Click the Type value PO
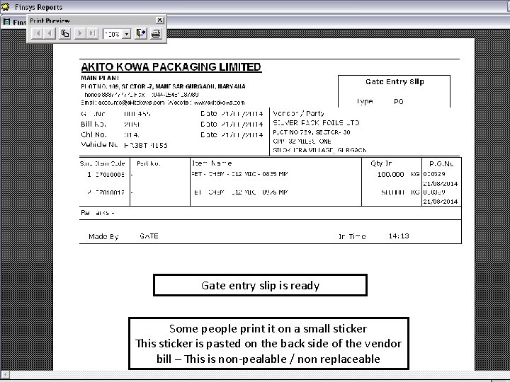510x382 pixels. pos(398,102)
